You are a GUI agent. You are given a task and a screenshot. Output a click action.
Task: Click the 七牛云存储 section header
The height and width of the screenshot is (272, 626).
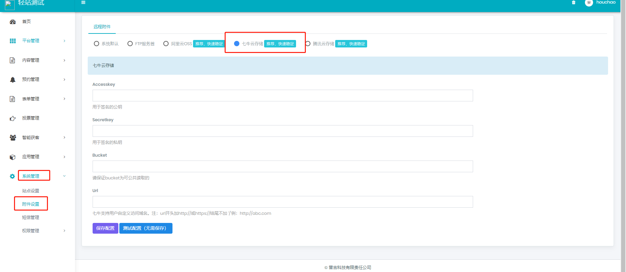pyautogui.click(x=348, y=66)
